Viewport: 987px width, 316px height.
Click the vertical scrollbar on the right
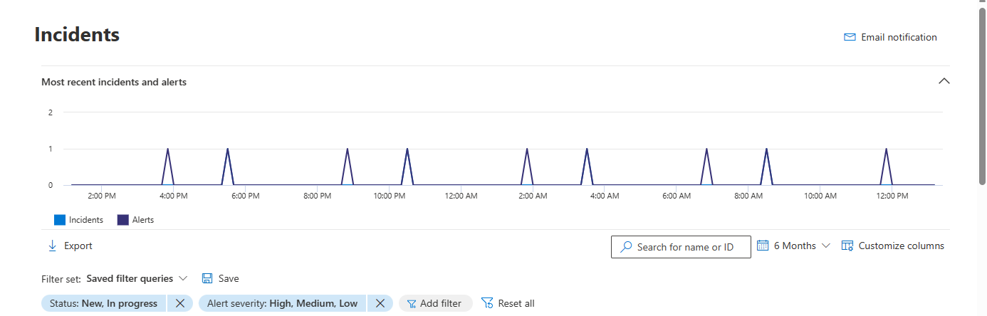[982, 93]
